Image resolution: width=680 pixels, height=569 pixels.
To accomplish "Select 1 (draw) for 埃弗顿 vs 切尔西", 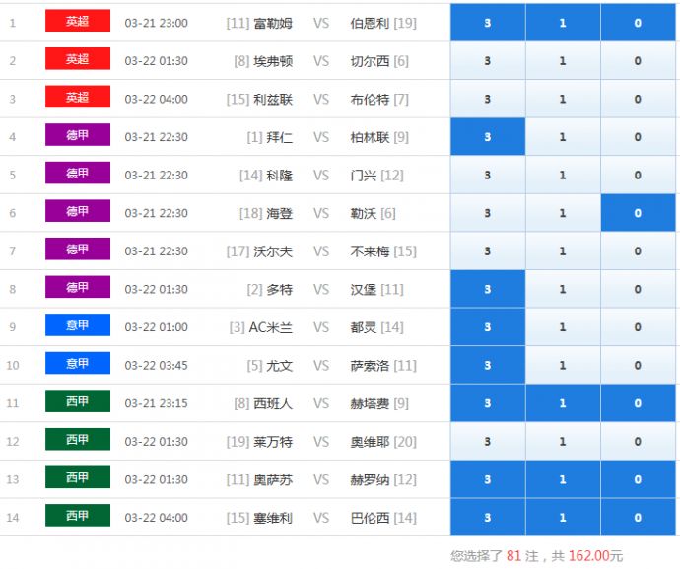I will pos(563,61).
